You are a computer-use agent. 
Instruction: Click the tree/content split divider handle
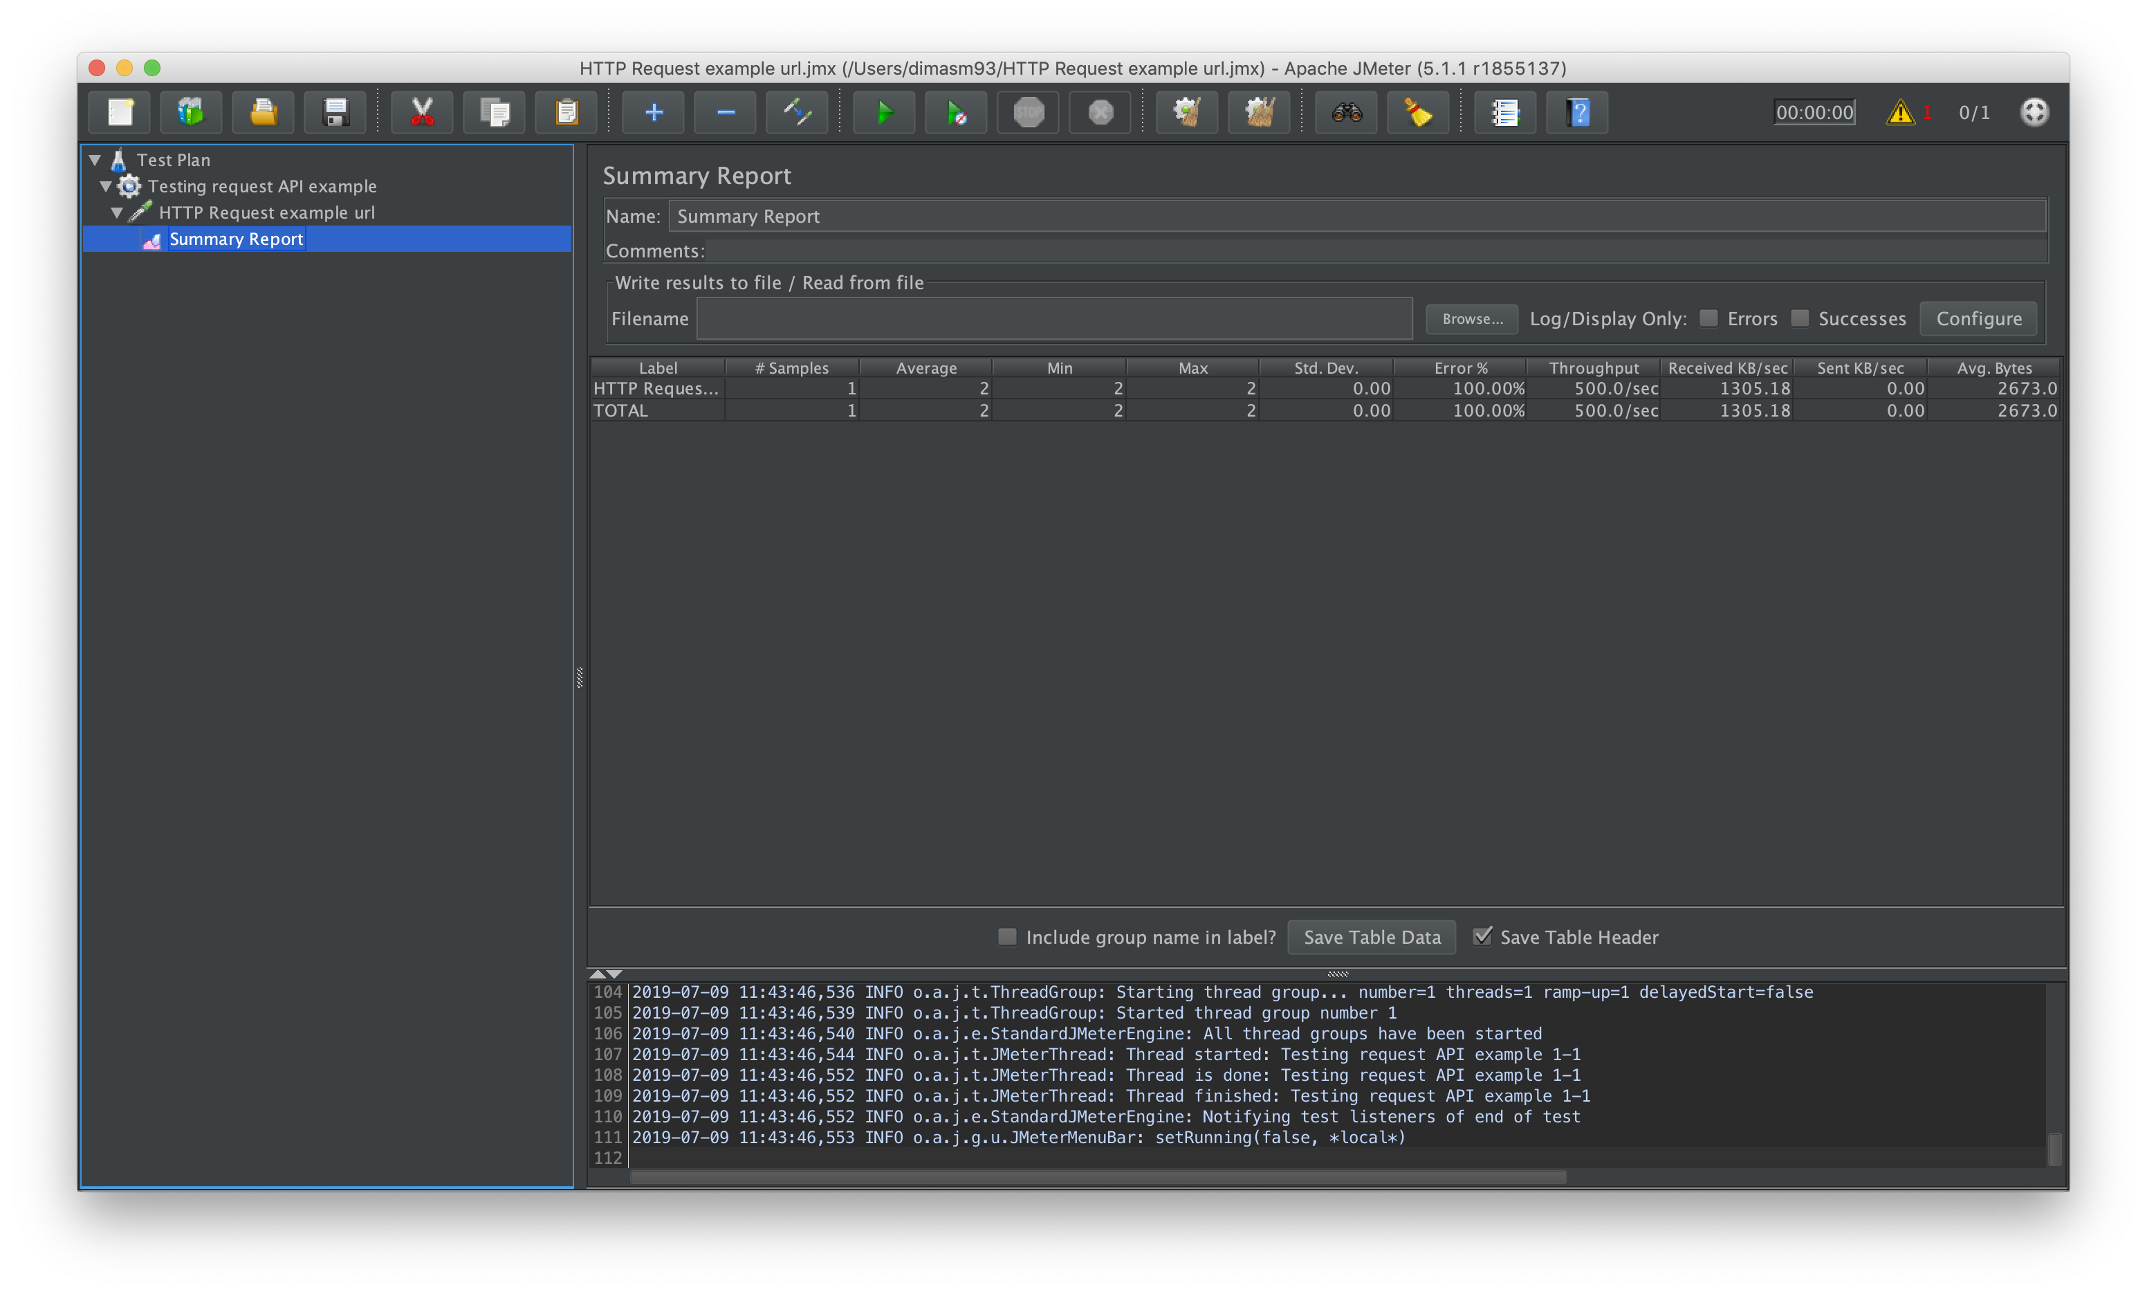[580, 677]
